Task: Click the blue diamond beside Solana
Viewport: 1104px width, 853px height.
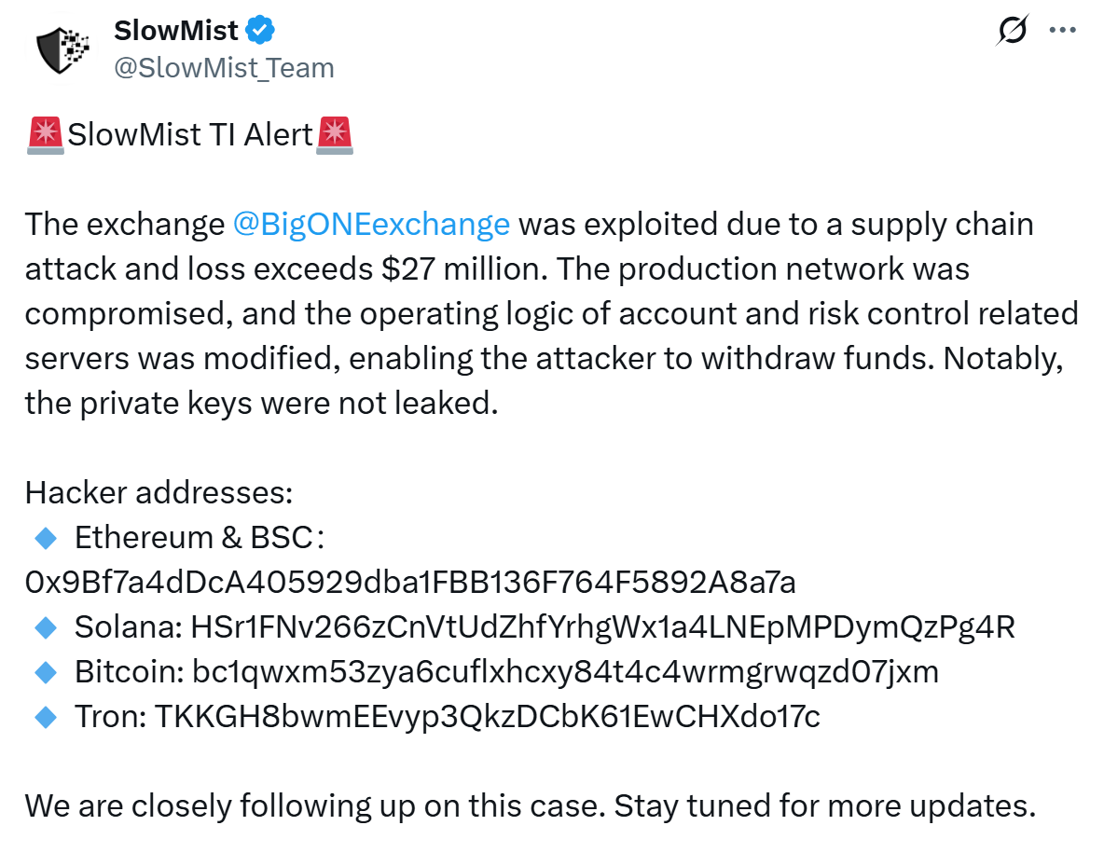Action: (45, 627)
